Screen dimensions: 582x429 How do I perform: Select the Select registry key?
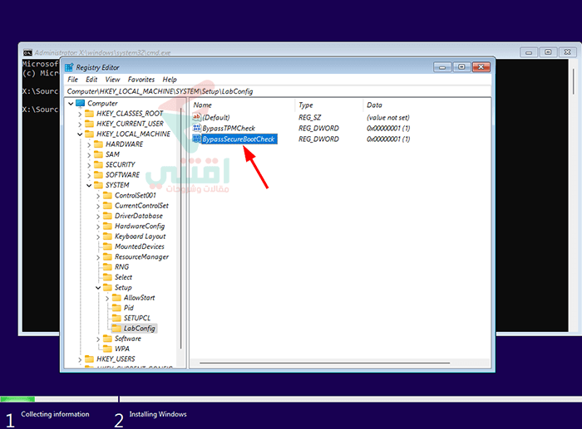pyautogui.click(x=123, y=277)
